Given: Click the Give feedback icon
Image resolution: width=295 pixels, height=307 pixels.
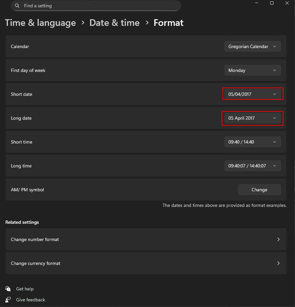Looking at the screenshot, I should (8, 300).
